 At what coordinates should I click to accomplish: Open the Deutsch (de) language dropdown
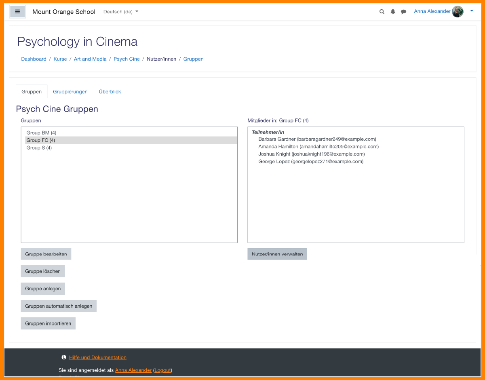tap(120, 12)
